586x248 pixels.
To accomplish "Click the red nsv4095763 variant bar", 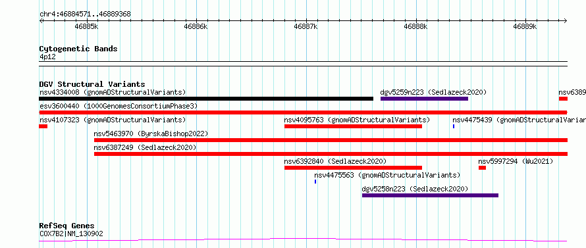I will click(353, 126).
